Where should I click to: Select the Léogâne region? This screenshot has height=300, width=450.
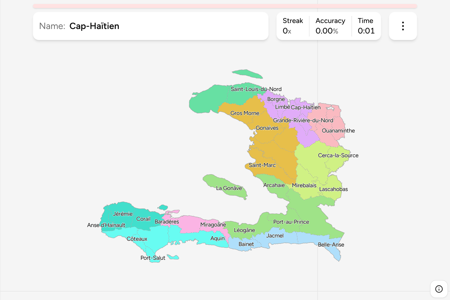[x=244, y=230]
